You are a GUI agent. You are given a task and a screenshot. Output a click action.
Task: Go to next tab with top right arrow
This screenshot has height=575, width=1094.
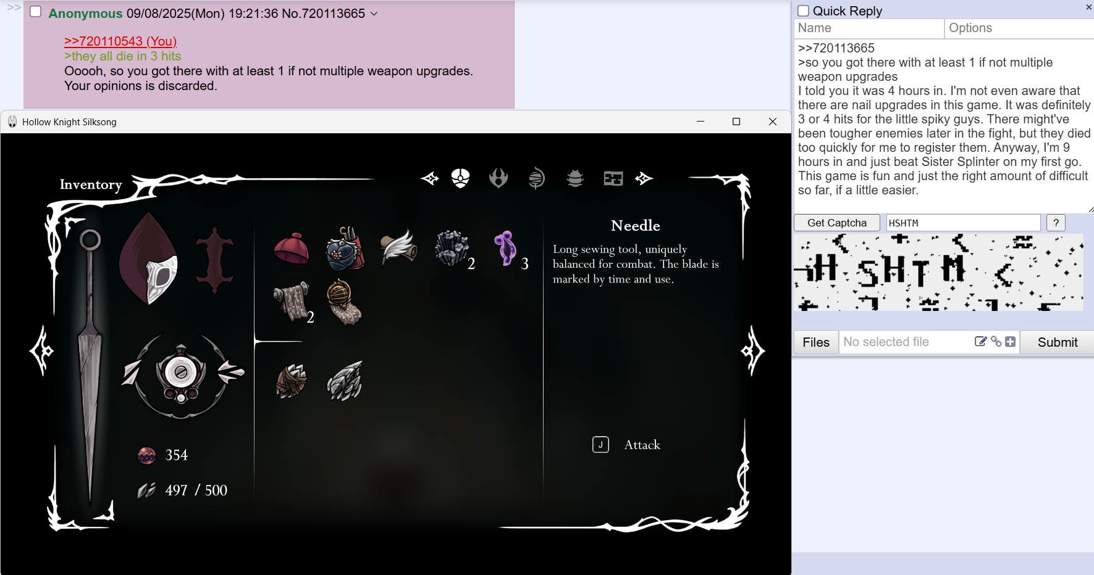pos(644,179)
